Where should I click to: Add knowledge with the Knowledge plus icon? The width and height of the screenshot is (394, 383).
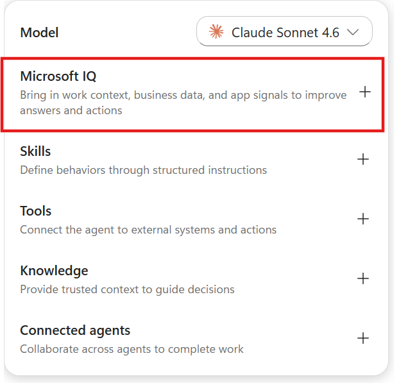(x=363, y=278)
